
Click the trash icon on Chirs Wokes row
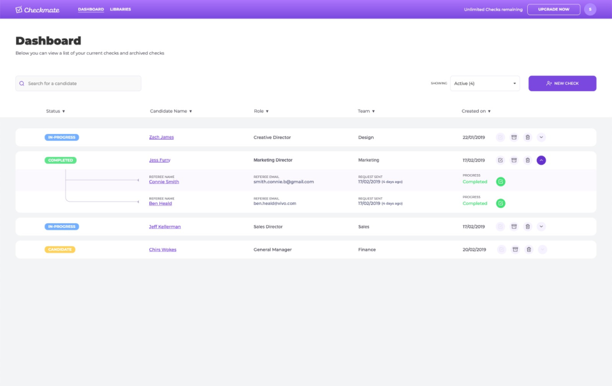[528, 249]
